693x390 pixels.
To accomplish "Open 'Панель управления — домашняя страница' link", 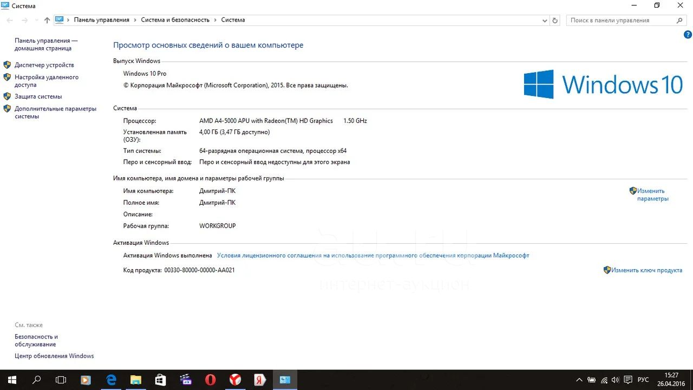I will coord(46,44).
